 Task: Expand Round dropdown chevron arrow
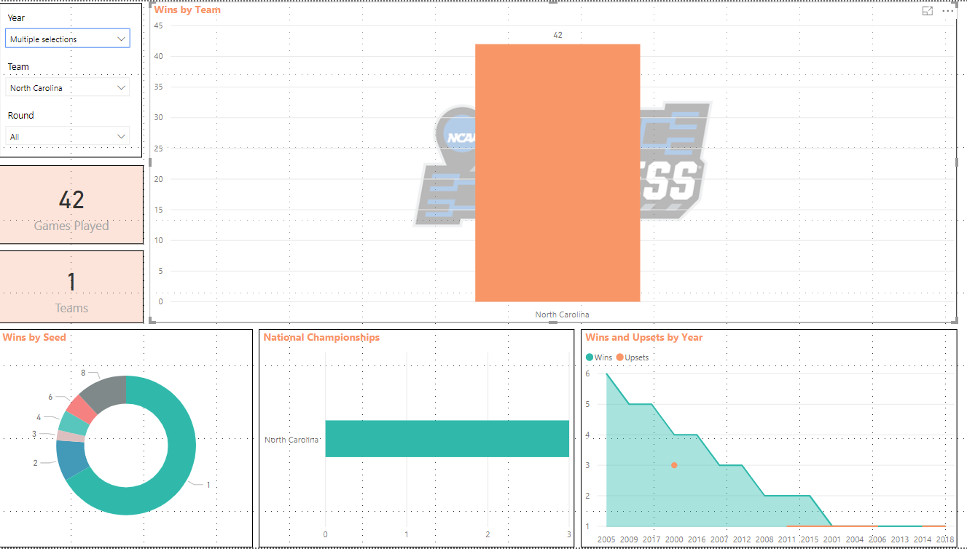tap(121, 136)
